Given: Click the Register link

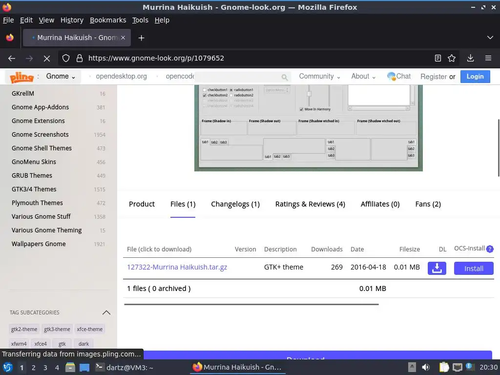Looking at the screenshot, I should pos(434,77).
